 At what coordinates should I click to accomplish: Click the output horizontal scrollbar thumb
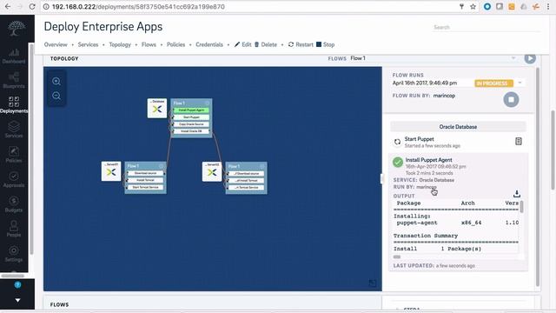(397, 257)
